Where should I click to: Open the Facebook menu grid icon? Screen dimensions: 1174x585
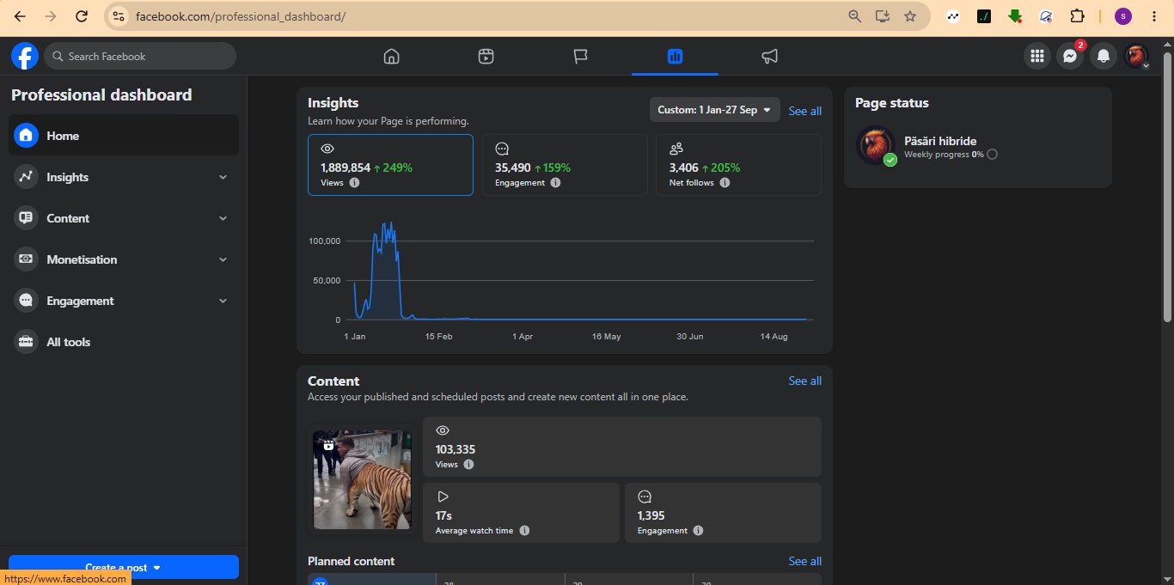pos(1037,57)
